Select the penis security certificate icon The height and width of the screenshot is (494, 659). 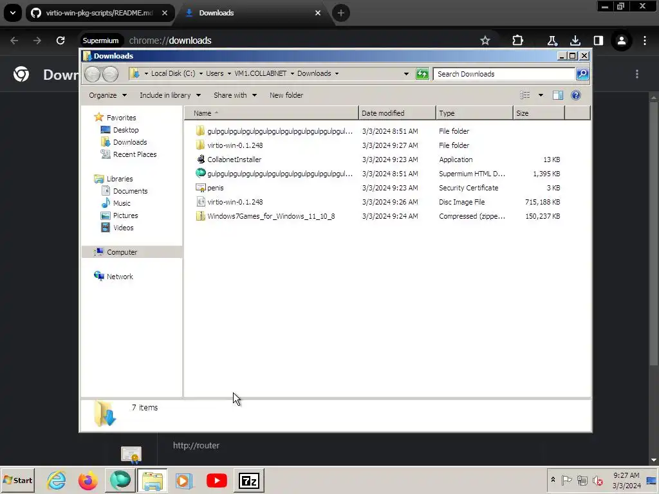click(201, 188)
